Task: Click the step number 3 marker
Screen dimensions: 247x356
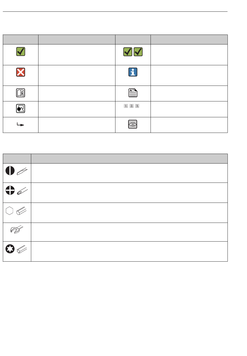Action: (x=137, y=106)
